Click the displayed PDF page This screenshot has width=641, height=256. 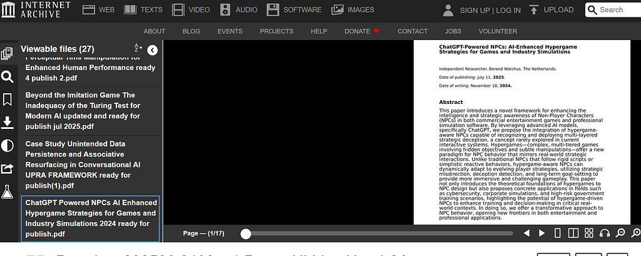522,132
